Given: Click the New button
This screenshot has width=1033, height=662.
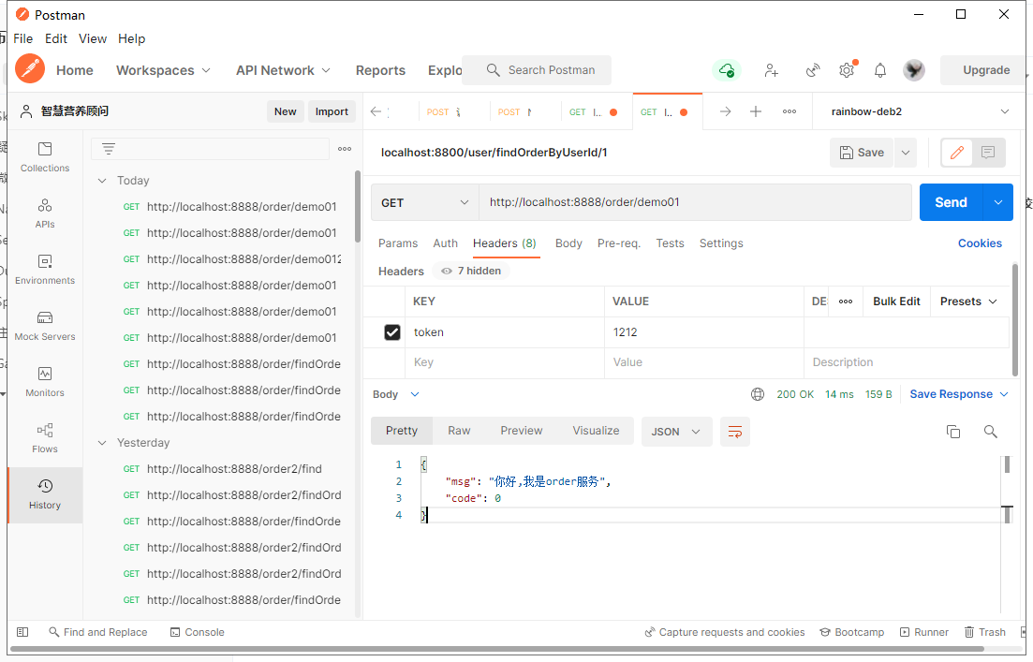Looking at the screenshot, I should click(x=286, y=111).
